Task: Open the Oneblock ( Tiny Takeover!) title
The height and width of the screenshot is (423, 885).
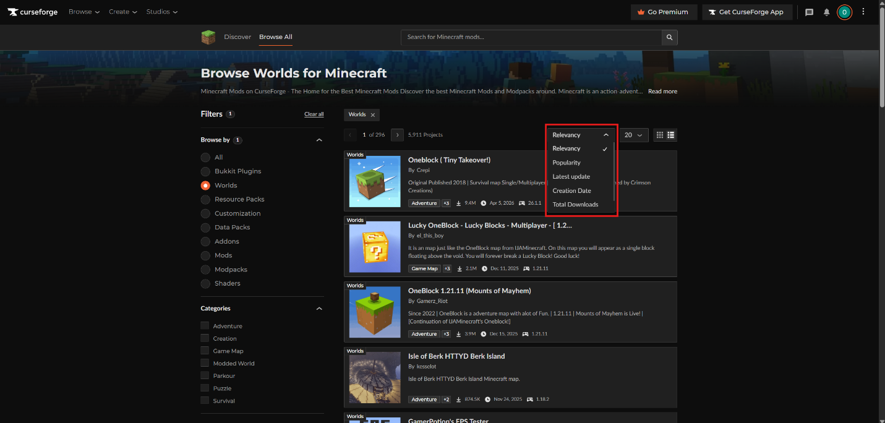Action: point(449,160)
